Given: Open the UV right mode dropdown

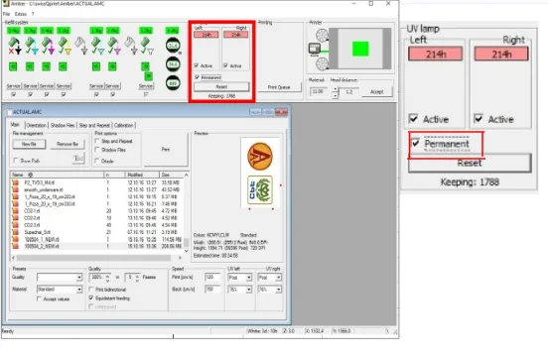Looking at the screenshot, I should [x=278, y=278].
